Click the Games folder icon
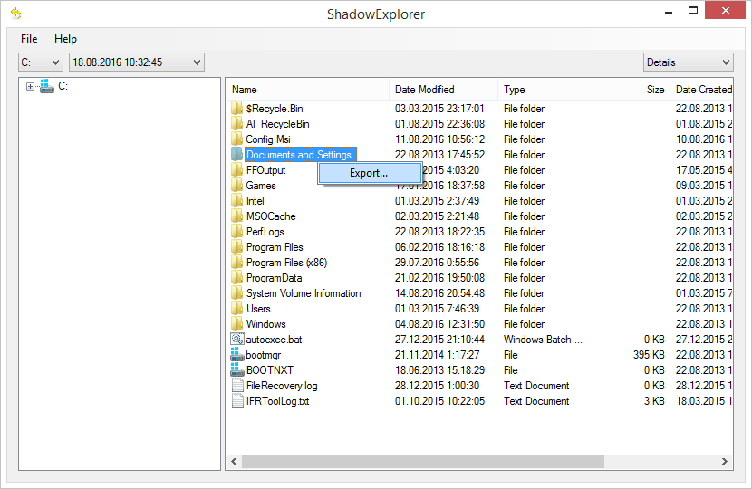The image size is (752, 489). 236,185
